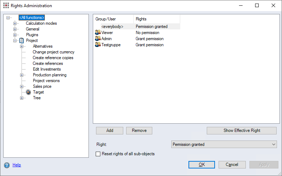
Task: Click the Testgruppe group icon
Action: pyautogui.click(x=97, y=45)
